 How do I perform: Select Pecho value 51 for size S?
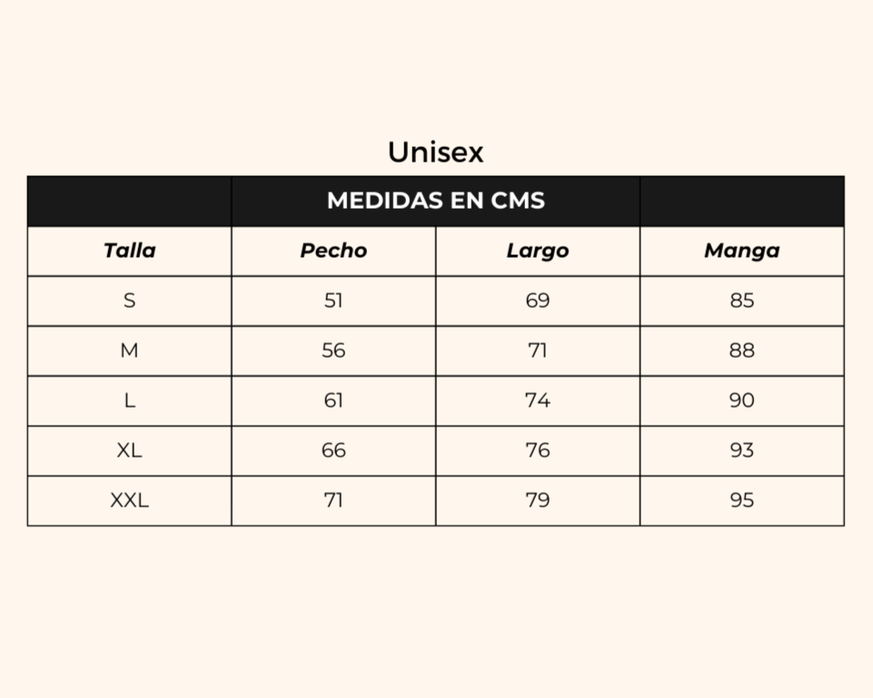pyautogui.click(x=333, y=300)
